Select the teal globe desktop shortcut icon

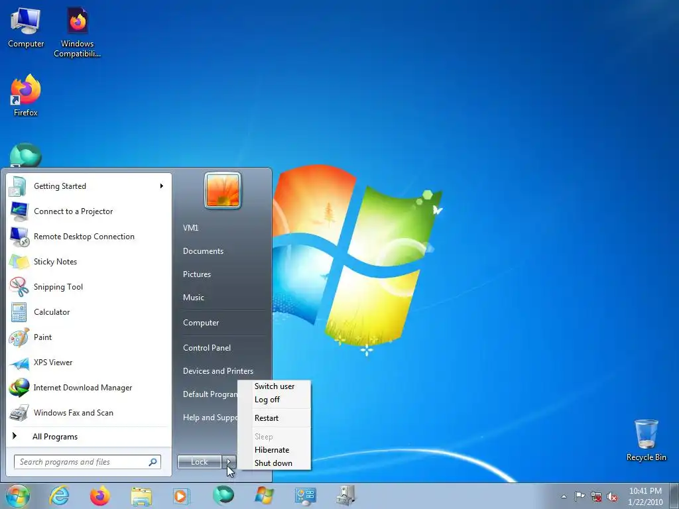[x=26, y=155]
